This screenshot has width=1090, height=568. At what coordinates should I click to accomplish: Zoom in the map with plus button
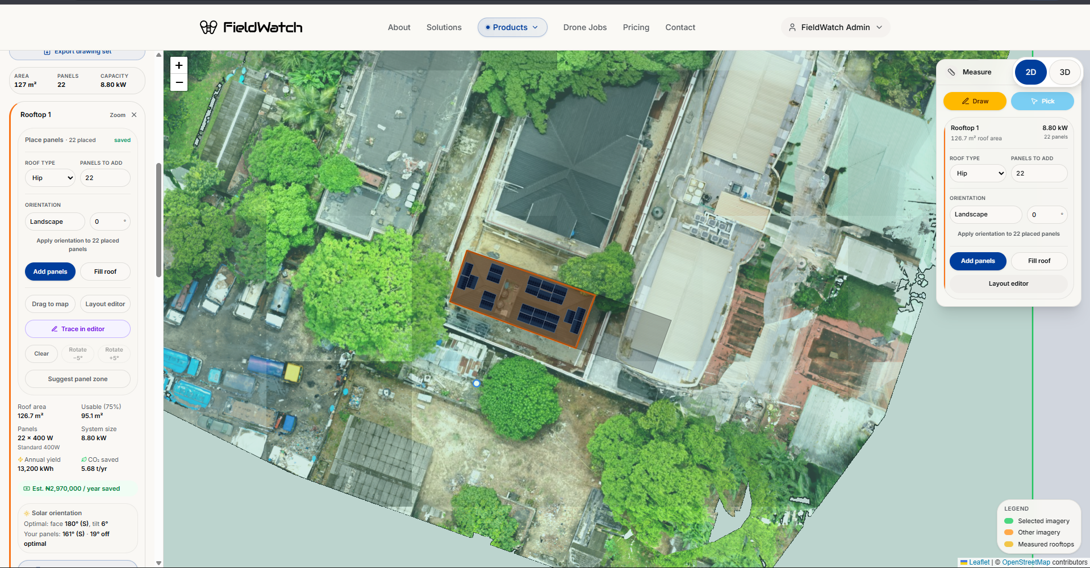coord(179,65)
